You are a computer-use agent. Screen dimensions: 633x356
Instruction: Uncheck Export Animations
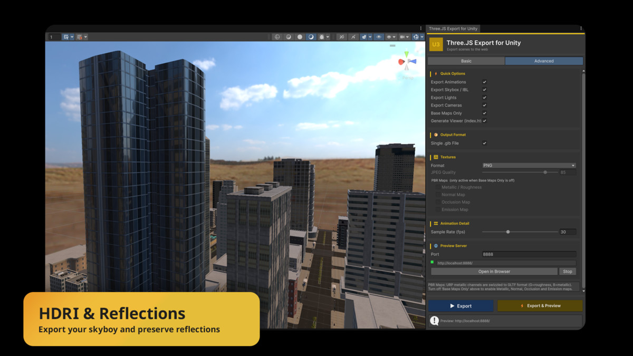(484, 82)
